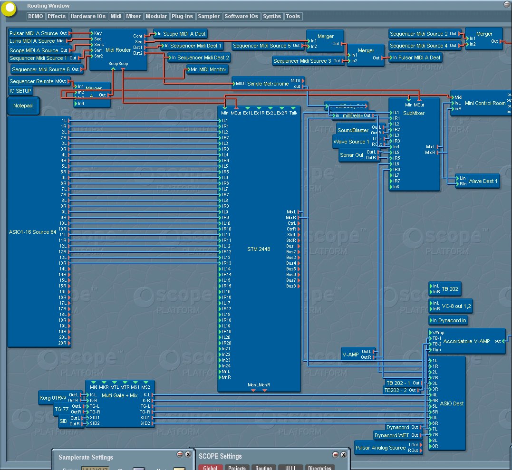This screenshot has height=470, width=512.
Task: Click the ASIO1-16 Source 64 module label
Action: (x=32, y=232)
